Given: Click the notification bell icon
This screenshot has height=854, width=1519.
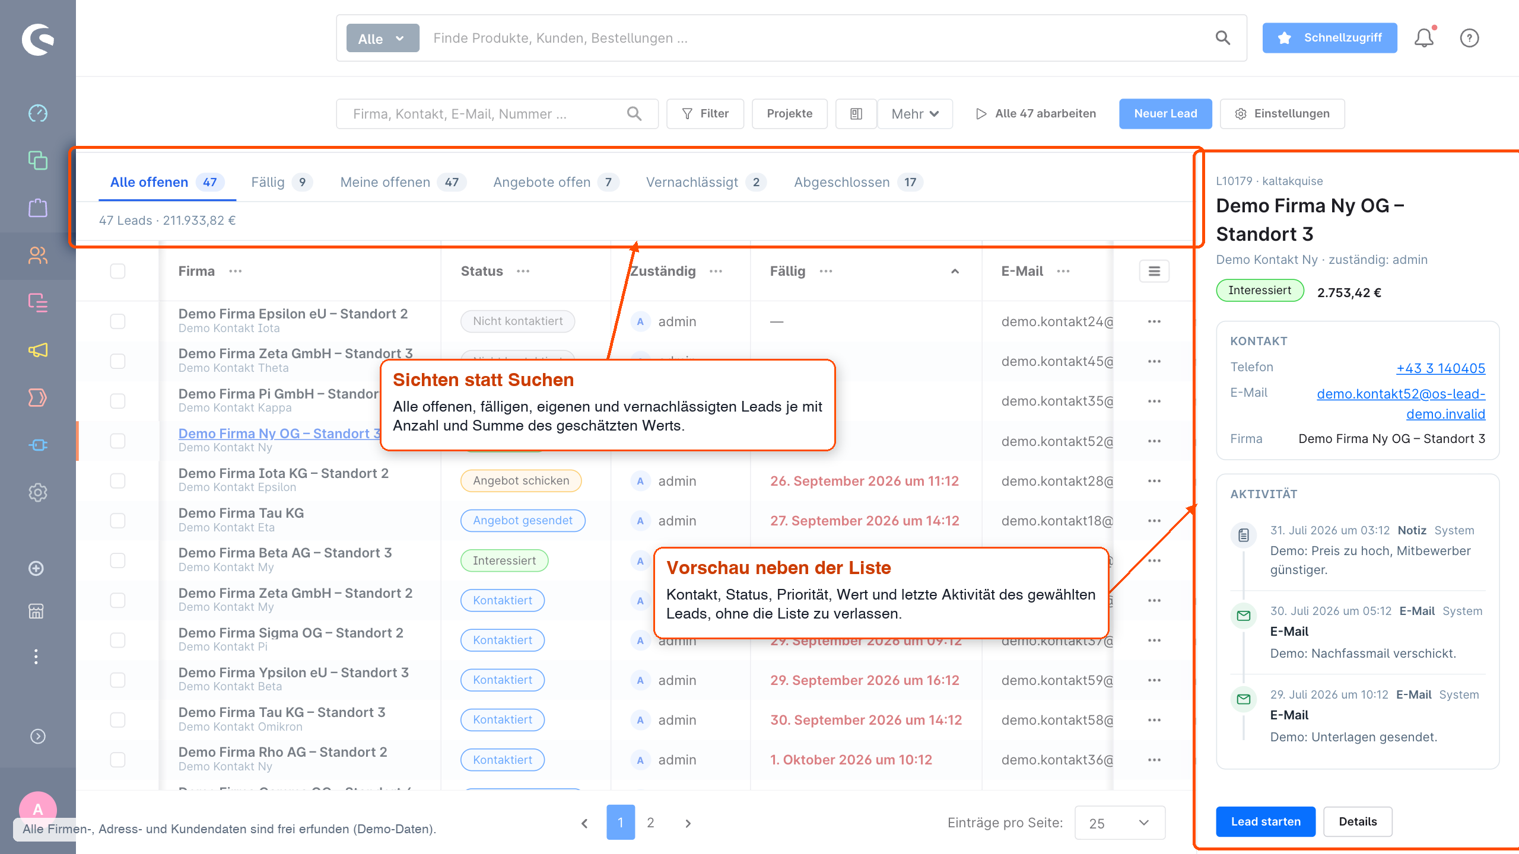Looking at the screenshot, I should (1424, 38).
